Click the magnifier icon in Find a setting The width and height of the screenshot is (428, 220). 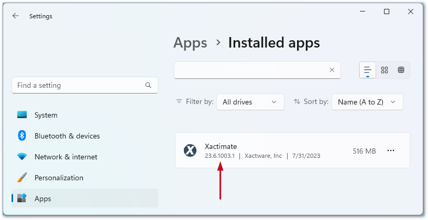(148, 85)
